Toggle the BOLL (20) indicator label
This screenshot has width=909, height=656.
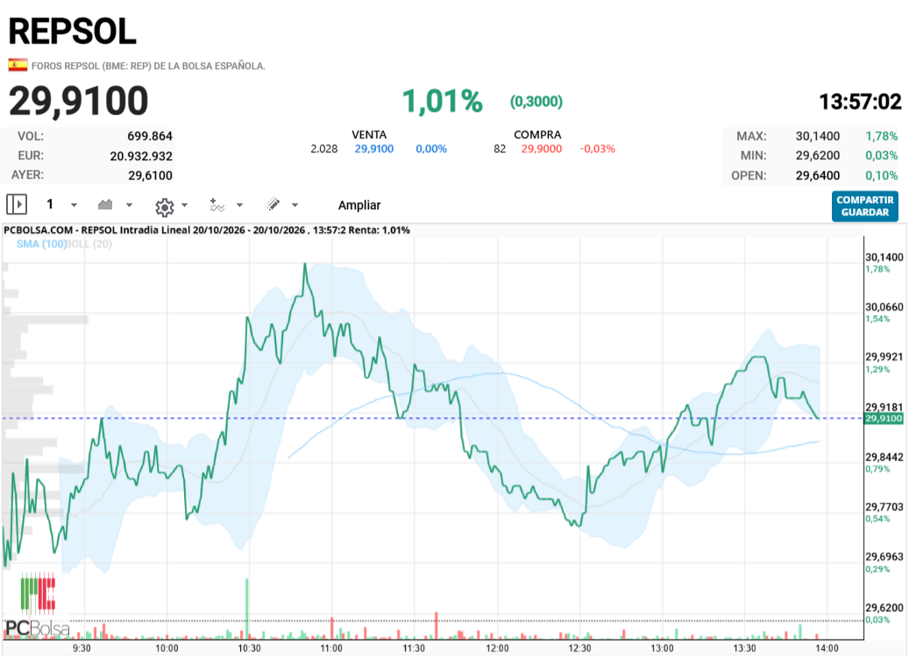[x=89, y=243]
